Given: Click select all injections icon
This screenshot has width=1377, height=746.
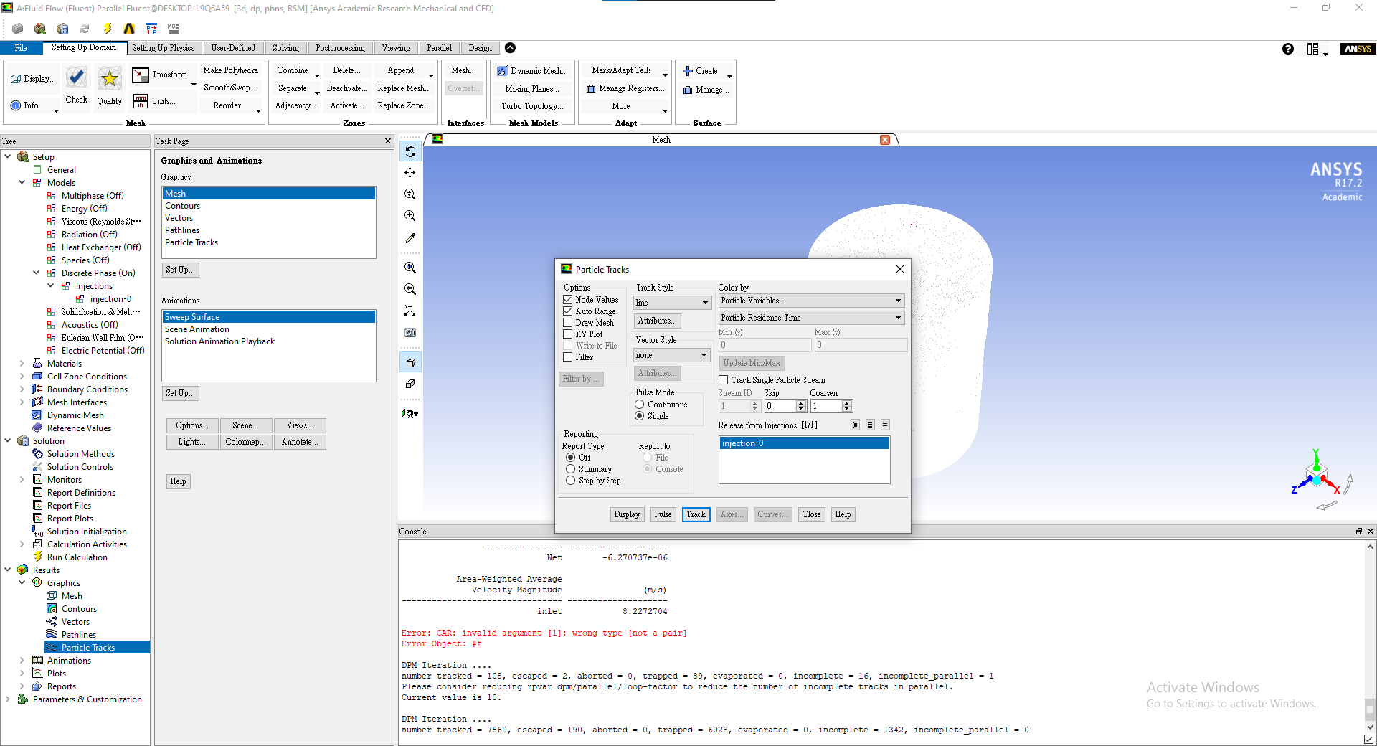Looking at the screenshot, I should tap(870, 425).
